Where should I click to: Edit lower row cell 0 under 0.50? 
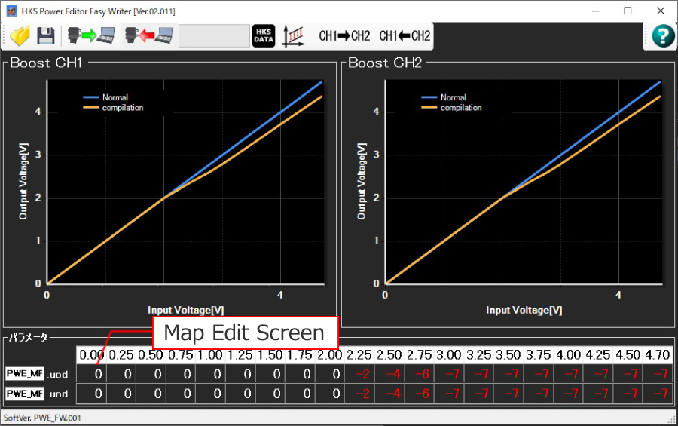coord(151,394)
